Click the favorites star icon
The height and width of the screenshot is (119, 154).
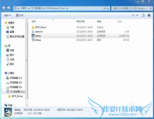pyautogui.click(x=6, y=23)
